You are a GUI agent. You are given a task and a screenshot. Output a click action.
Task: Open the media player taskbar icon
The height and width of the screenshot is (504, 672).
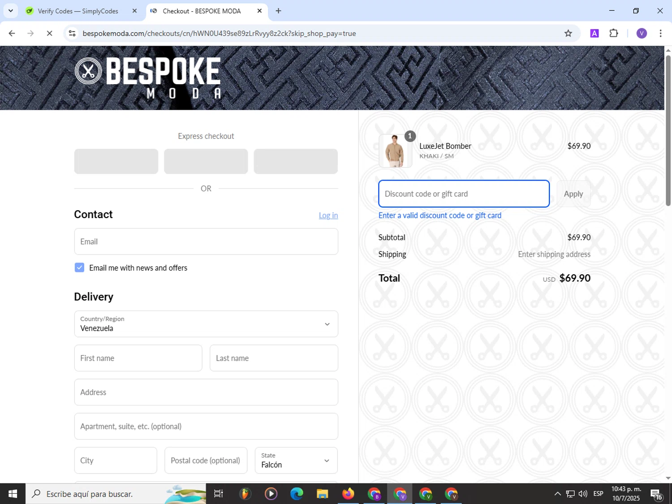(x=271, y=494)
